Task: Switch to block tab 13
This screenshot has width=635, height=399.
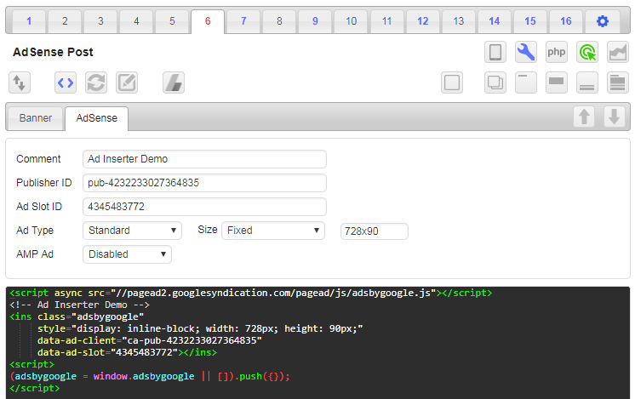Action: click(x=459, y=21)
